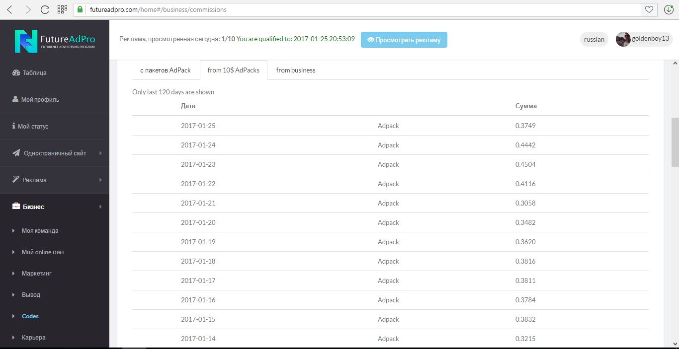Open Моя команда submenu link
Image resolution: width=679 pixels, height=349 pixels.
pos(40,230)
